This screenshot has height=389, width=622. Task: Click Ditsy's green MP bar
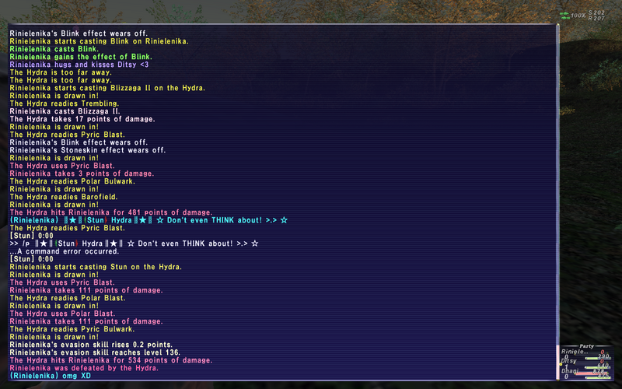(598, 368)
